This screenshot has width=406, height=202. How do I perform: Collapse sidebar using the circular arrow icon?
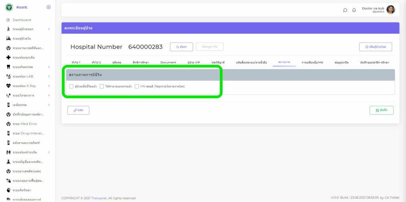coord(48,7)
